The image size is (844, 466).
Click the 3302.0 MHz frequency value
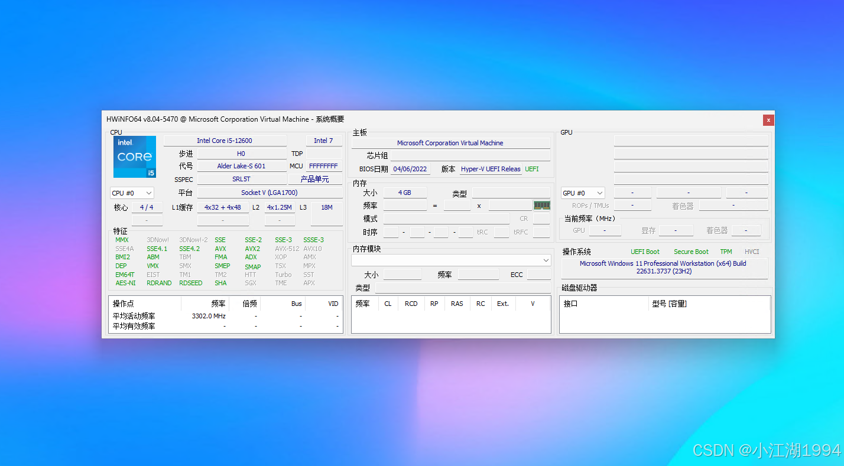coord(209,316)
